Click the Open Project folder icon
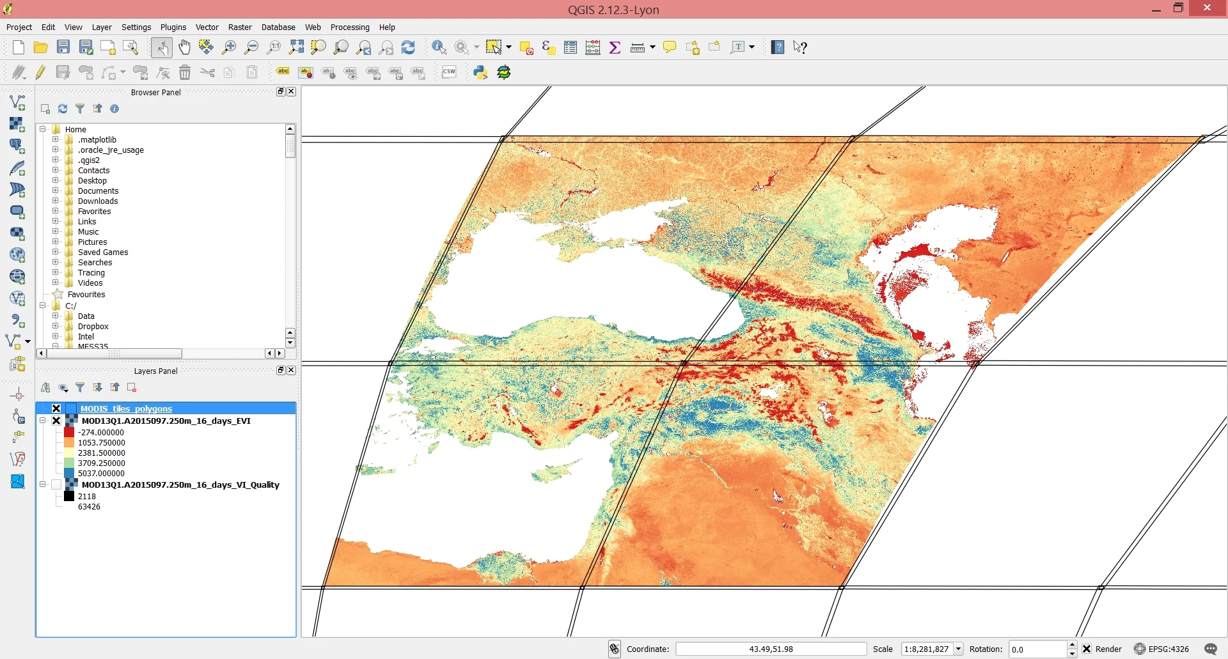This screenshot has height=659, width=1228. pos(40,47)
